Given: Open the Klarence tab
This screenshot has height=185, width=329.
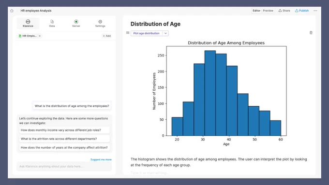Looking at the screenshot, I should tap(28, 23).
